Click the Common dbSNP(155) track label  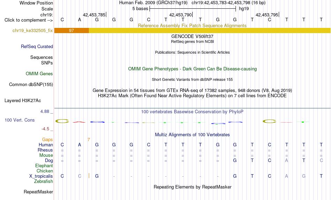coord(31,84)
